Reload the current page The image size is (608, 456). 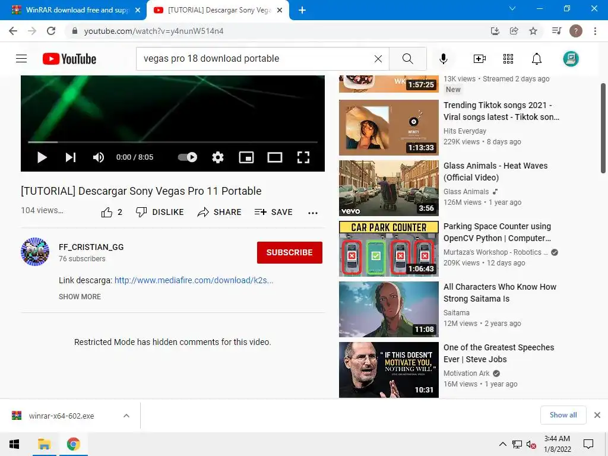pos(51,31)
